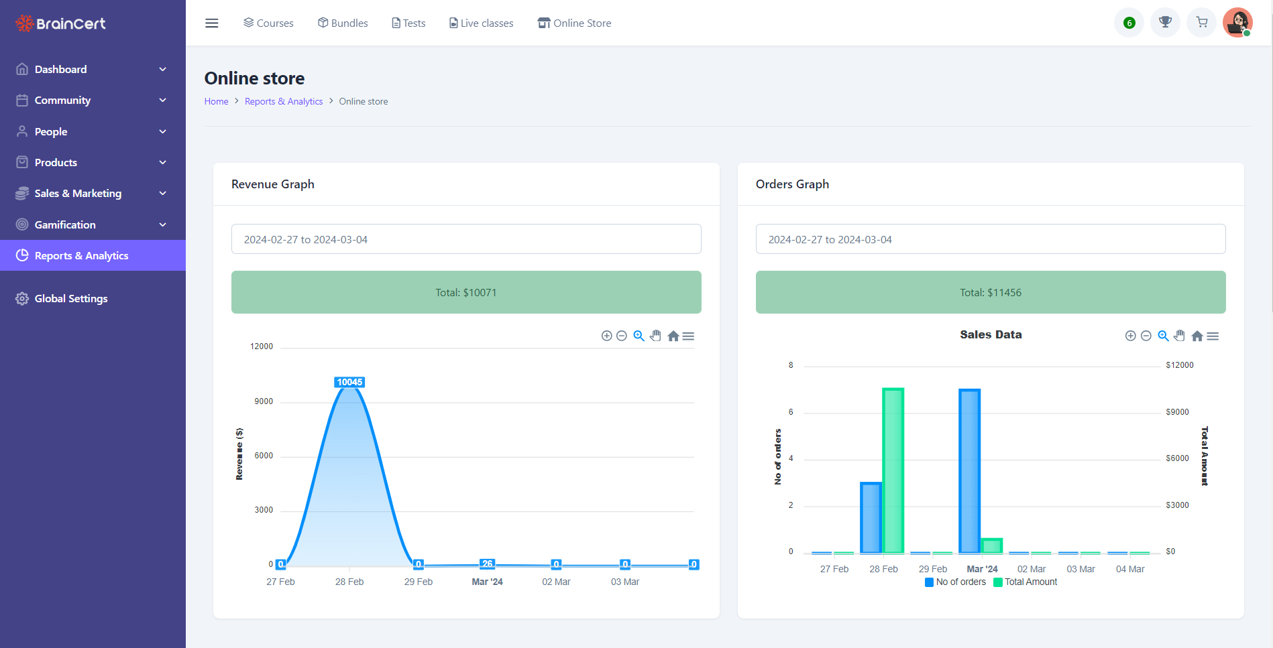Select pan hand tool in Revenue Graph
The height and width of the screenshot is (648, 1273).
[x=656, y=336]
